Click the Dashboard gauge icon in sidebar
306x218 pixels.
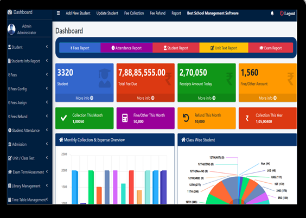(x=10, y=12)
